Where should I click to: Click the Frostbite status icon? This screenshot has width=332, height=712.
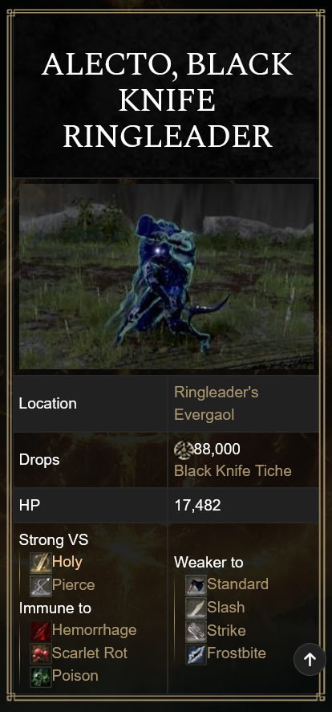coord(196,654)
